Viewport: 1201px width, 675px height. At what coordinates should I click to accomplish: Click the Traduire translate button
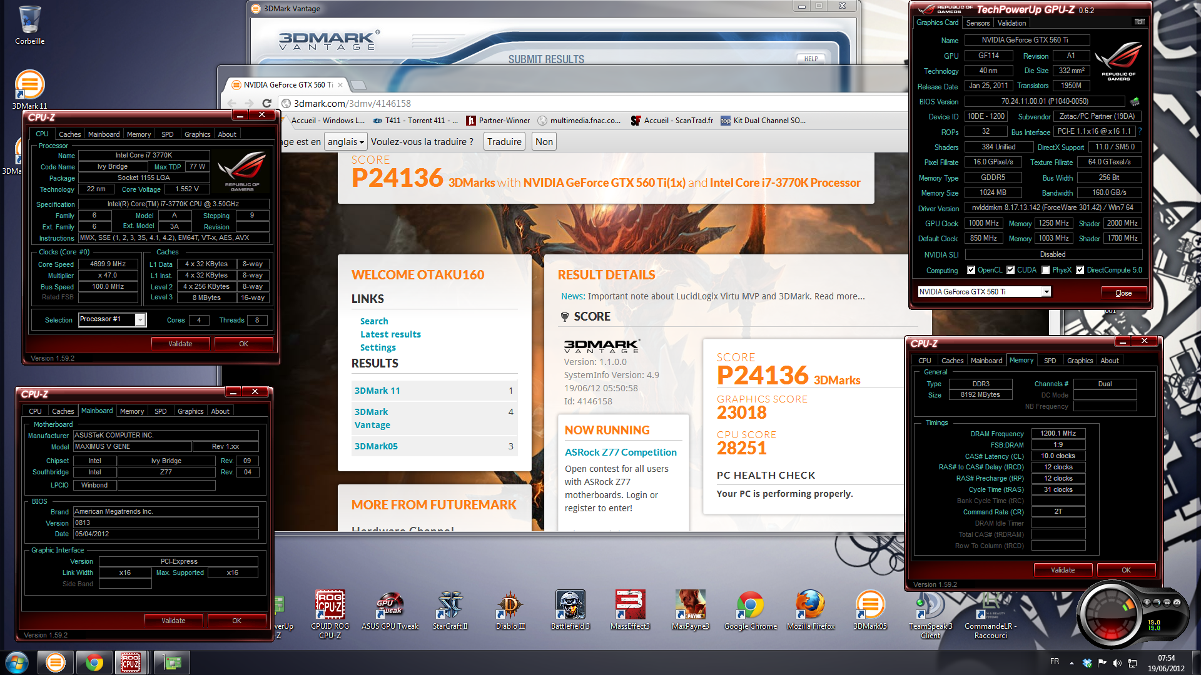pyautogui.click(x=504, y=142)
